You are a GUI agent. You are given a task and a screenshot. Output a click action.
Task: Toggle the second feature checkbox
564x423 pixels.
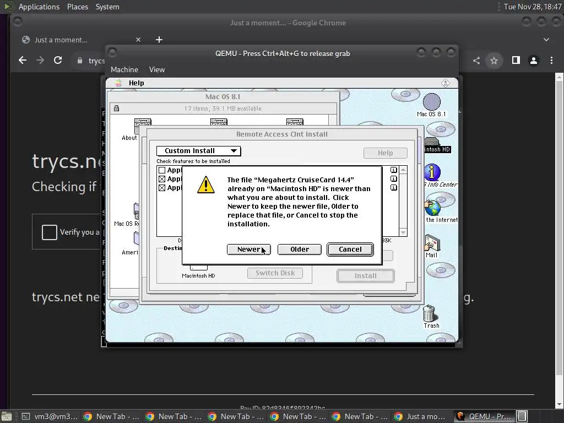tap(162, 179)
